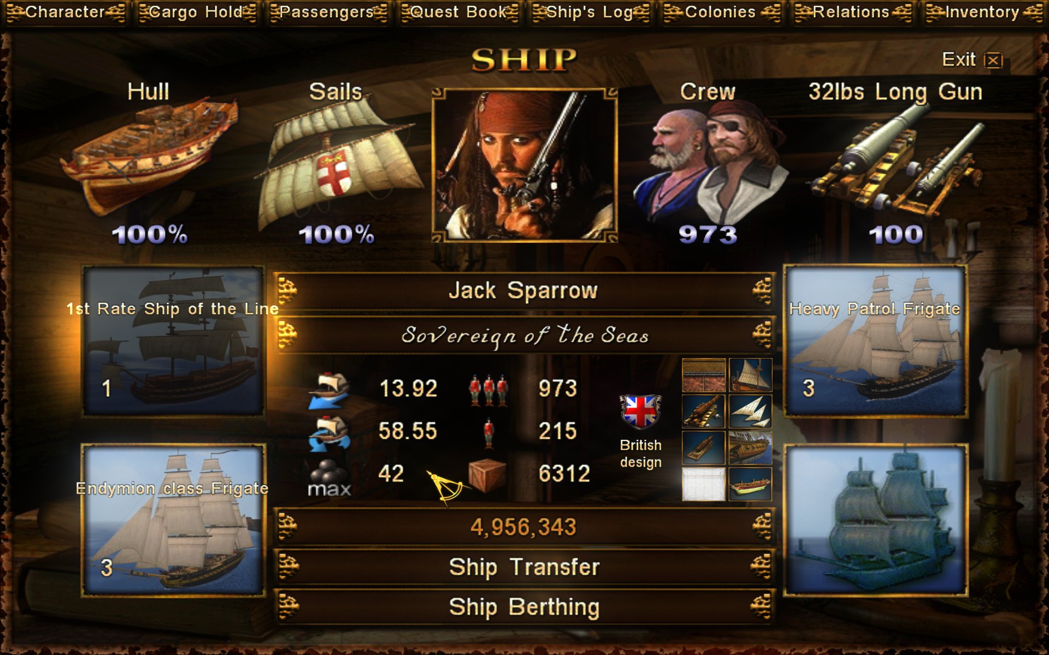
Task: Open the Ship's Log tab
Action: [x=589, y=12]
